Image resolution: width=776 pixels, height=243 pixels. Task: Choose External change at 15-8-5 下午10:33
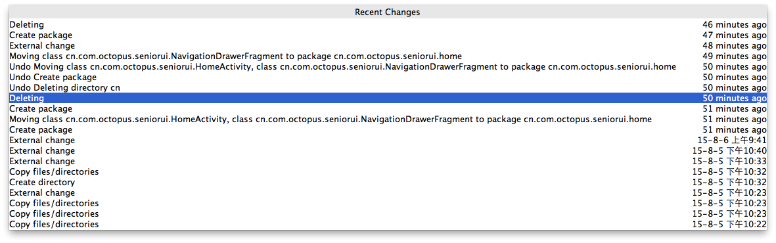[388, 162]
